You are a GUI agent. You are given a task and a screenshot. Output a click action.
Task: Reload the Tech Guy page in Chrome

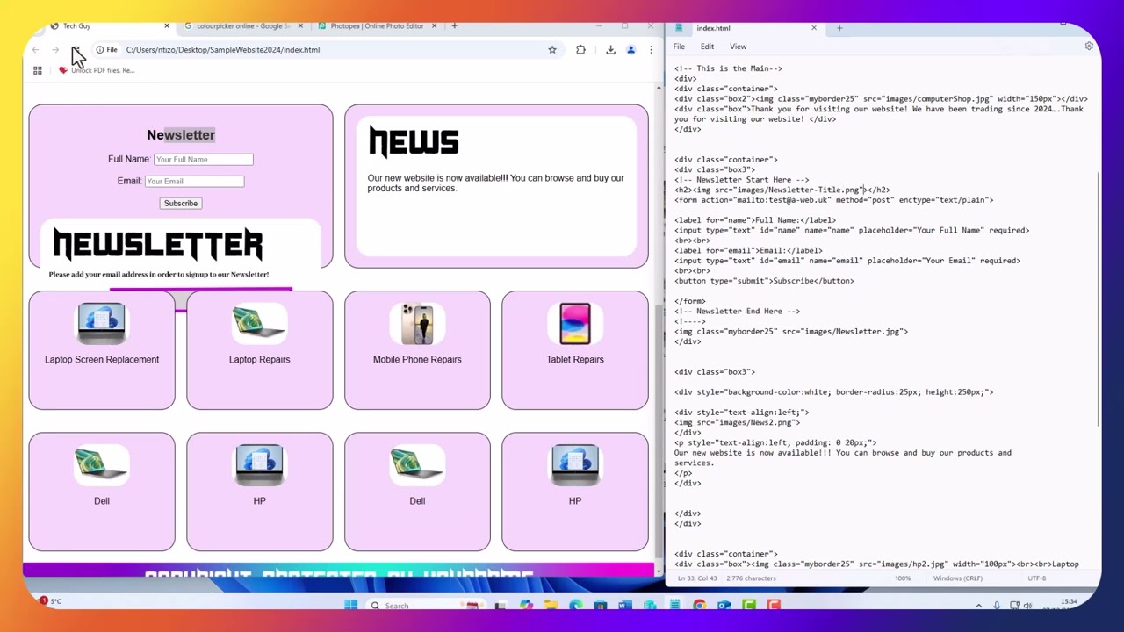coord(76,50)
